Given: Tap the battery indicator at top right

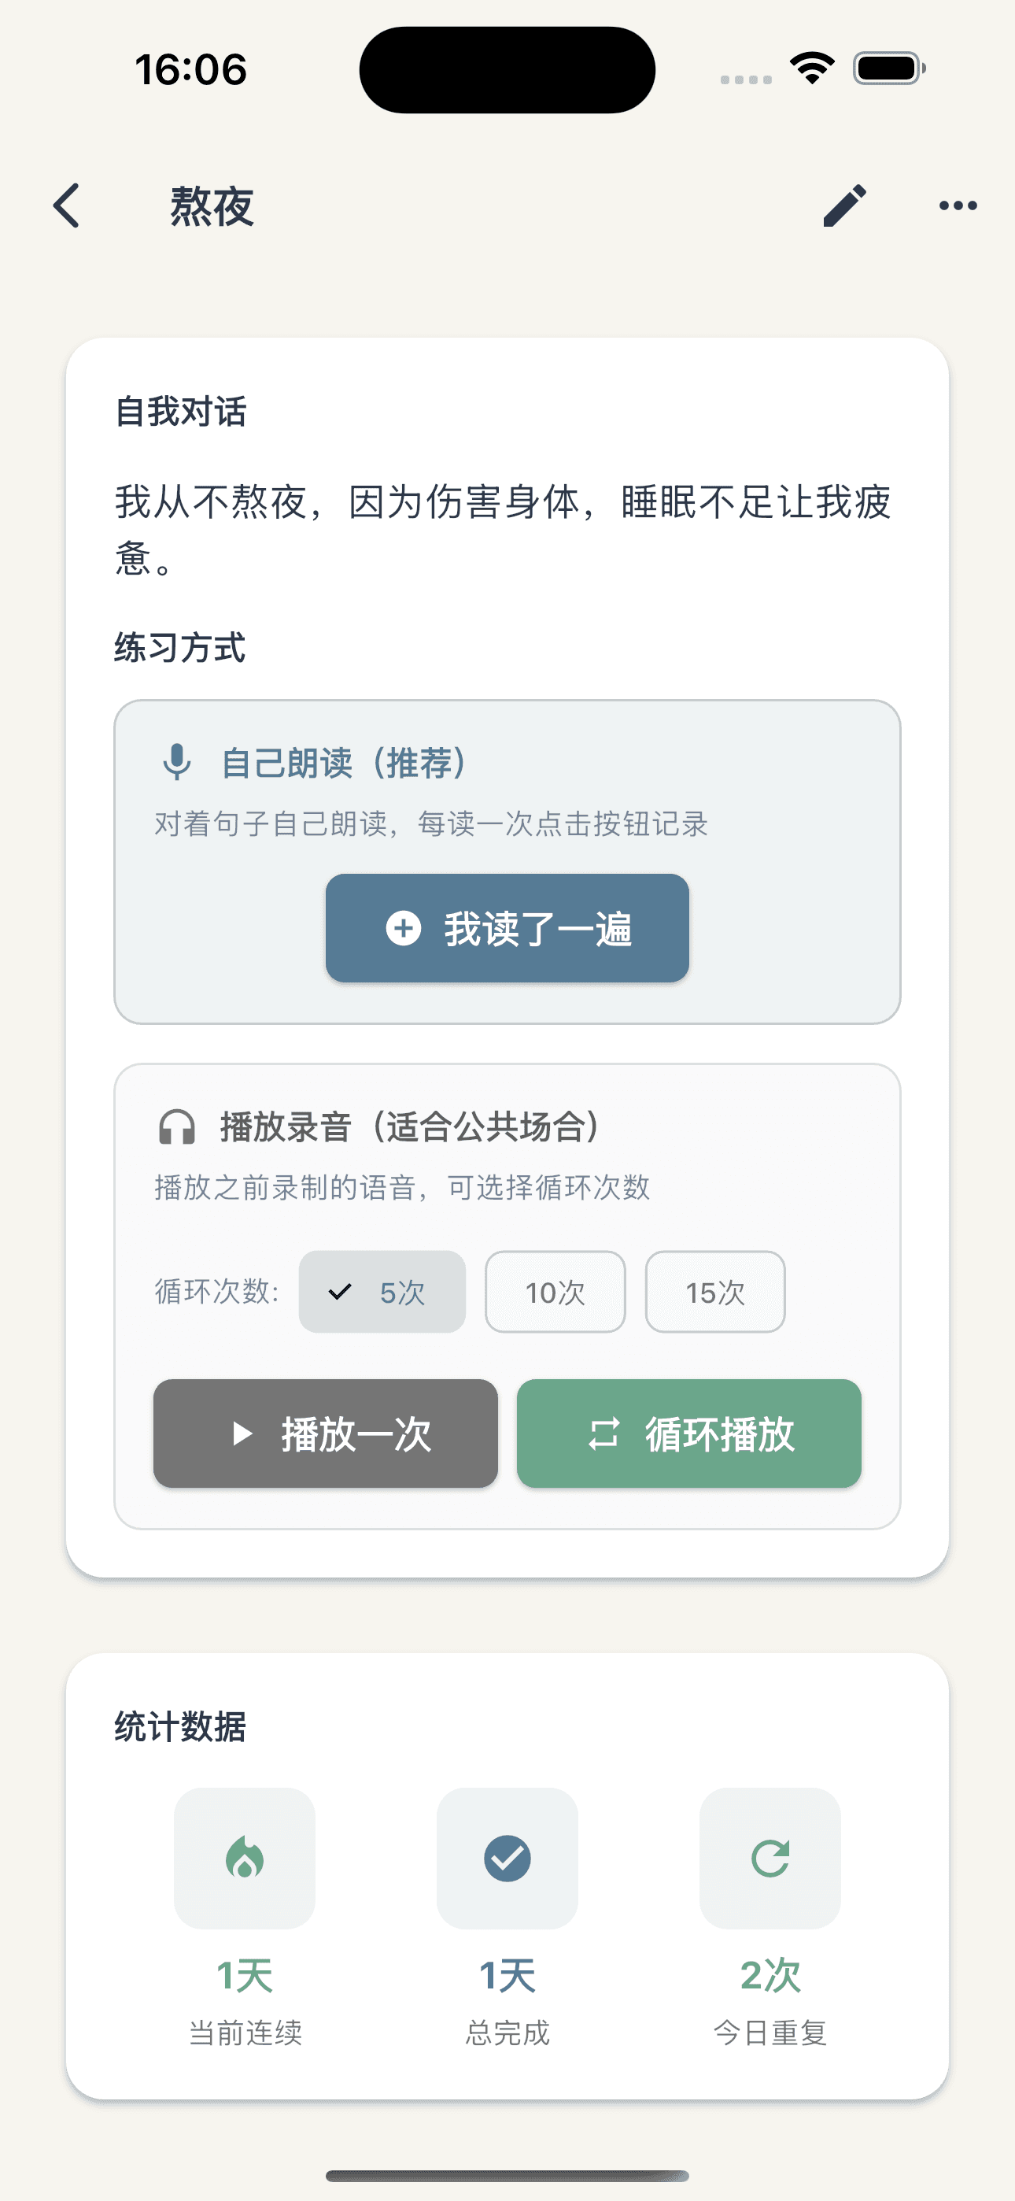Looking at the screenshot, I should 888,68.
